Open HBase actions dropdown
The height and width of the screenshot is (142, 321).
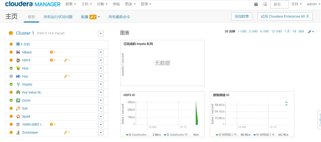pos(101,52)
